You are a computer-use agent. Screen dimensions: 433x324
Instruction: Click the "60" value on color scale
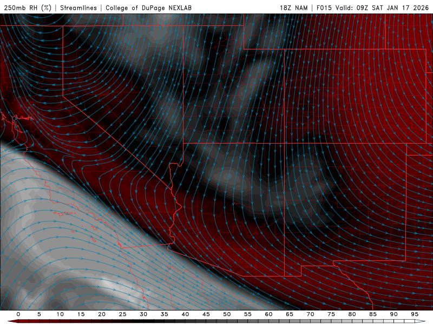pos(268,314)
